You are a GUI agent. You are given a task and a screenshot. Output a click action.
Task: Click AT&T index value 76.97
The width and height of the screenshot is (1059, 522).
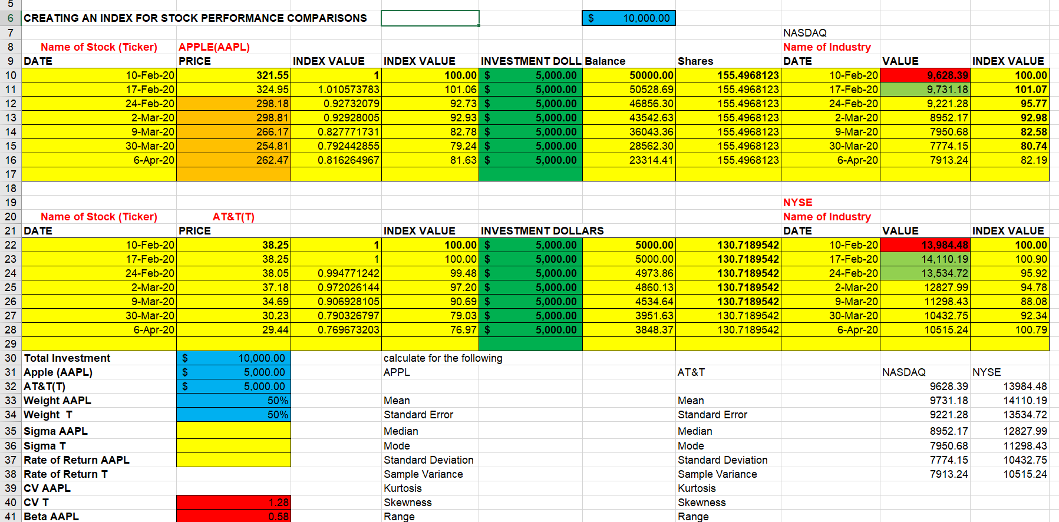430,330
